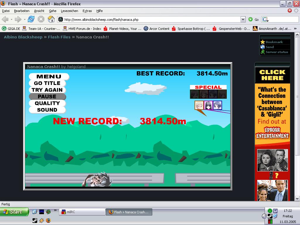
Task: Open the GIGA.DE bookmark
Action: (x=11, y=29)
